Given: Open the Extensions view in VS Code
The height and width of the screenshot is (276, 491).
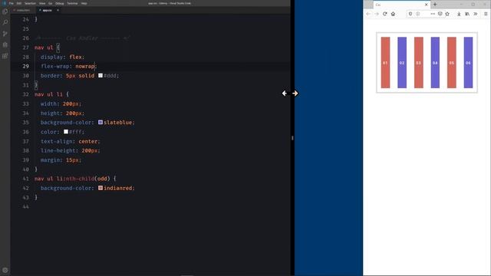Looking at the screenshot, I should point(5,56).
